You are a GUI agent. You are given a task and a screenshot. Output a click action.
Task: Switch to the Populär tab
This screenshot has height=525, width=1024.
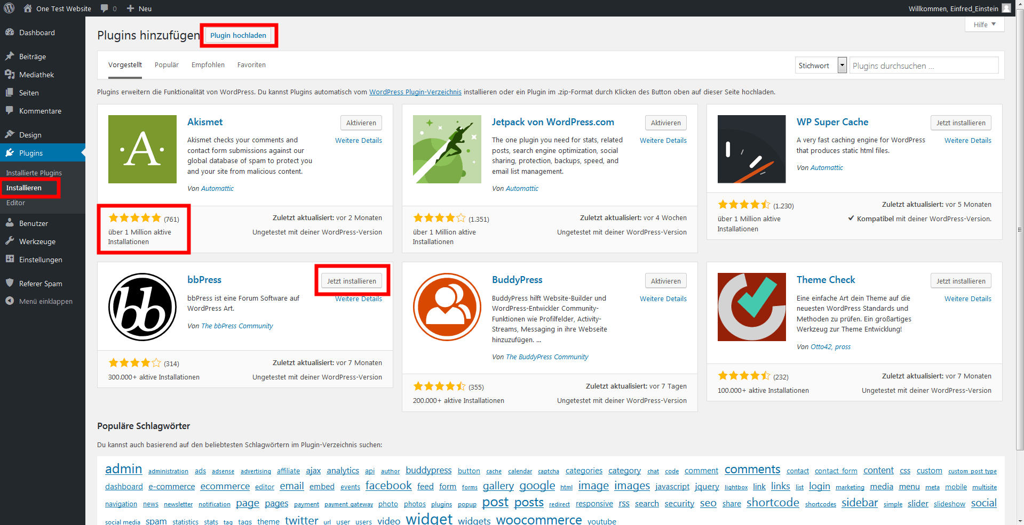tap(166, 65)
